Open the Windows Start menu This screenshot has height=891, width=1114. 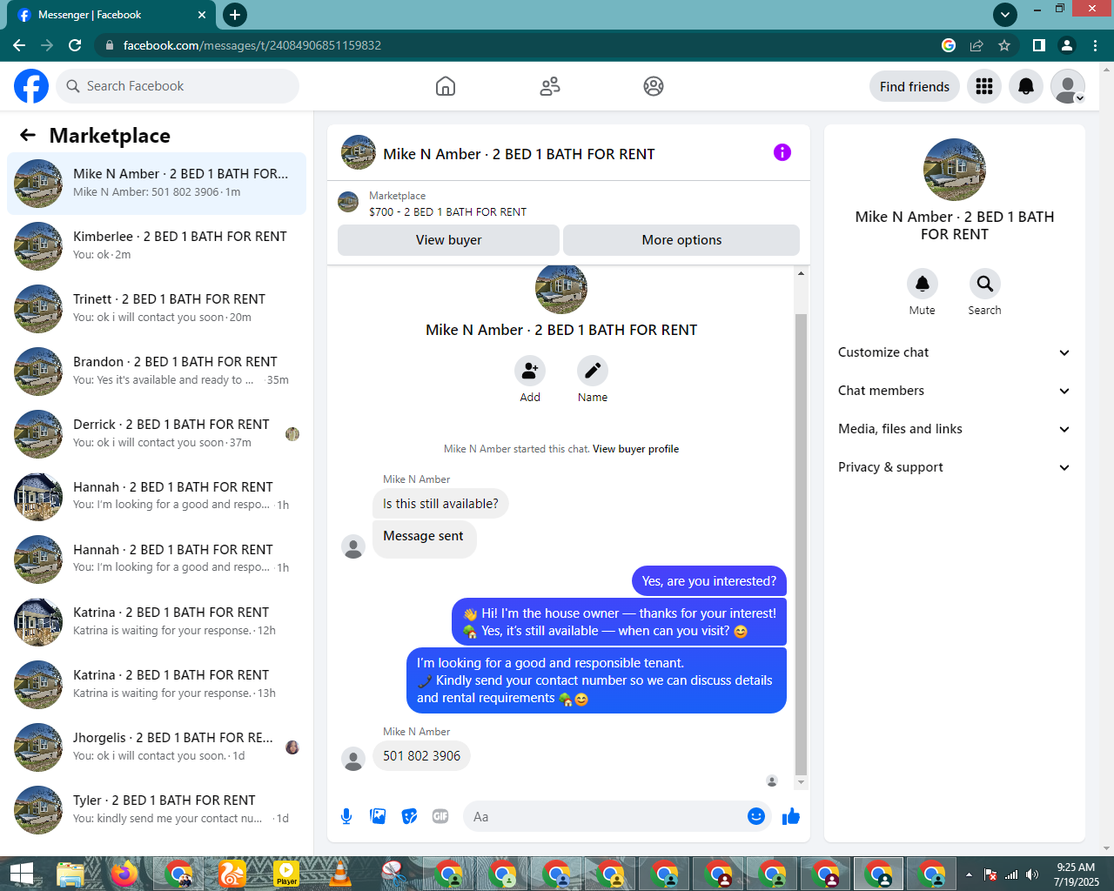pos(21,874)
